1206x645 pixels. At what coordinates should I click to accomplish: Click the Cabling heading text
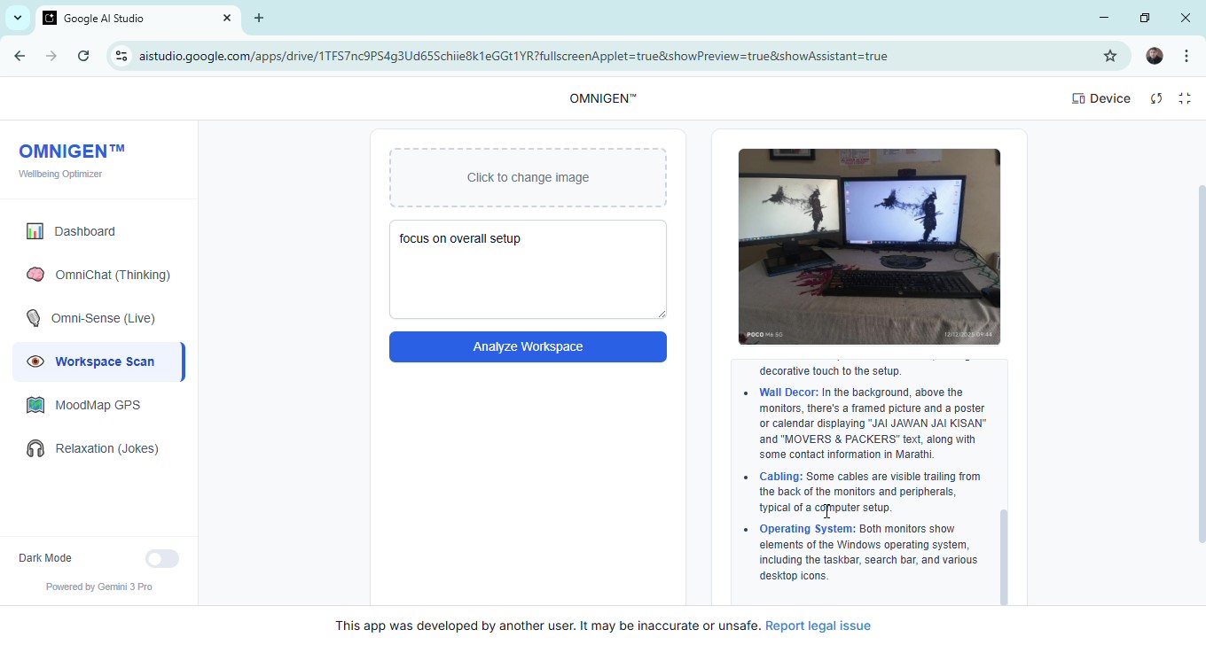click(x=780, y=477)
